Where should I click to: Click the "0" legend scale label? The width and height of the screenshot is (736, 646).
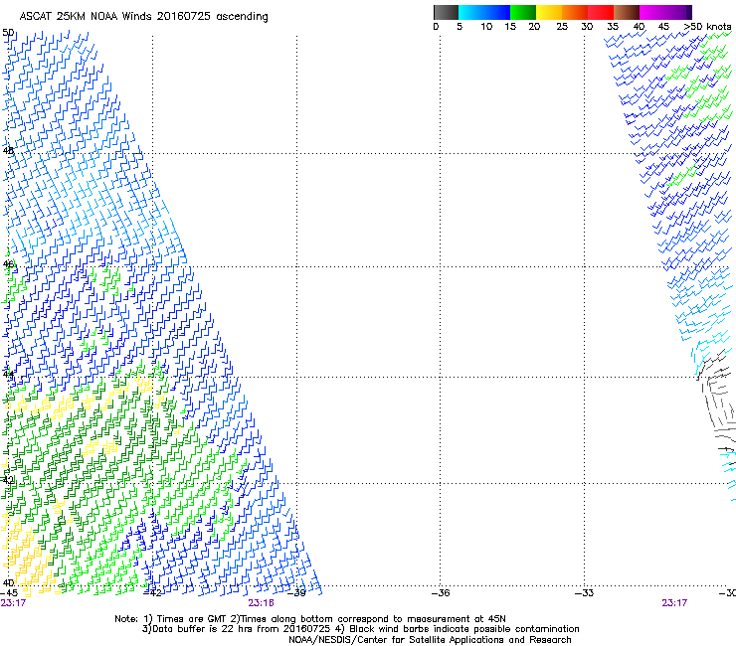point(436,27)
